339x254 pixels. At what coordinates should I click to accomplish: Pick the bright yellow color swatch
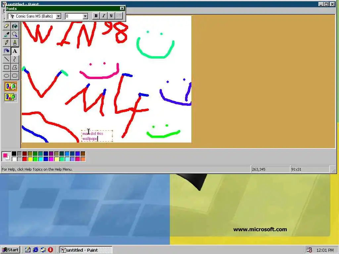tap(30, 159)
